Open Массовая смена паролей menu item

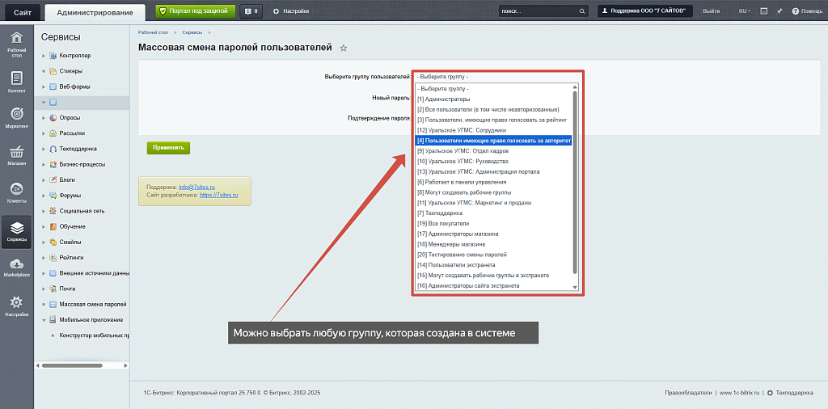click(92, 305)
